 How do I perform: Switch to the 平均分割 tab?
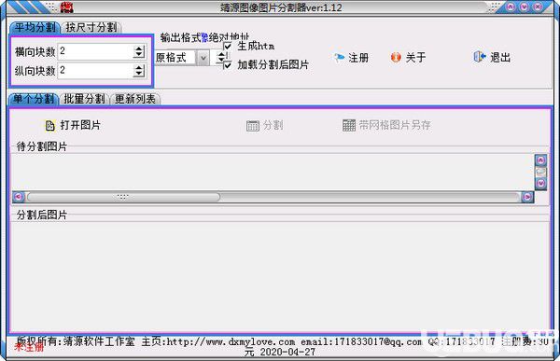click(35, 27)
